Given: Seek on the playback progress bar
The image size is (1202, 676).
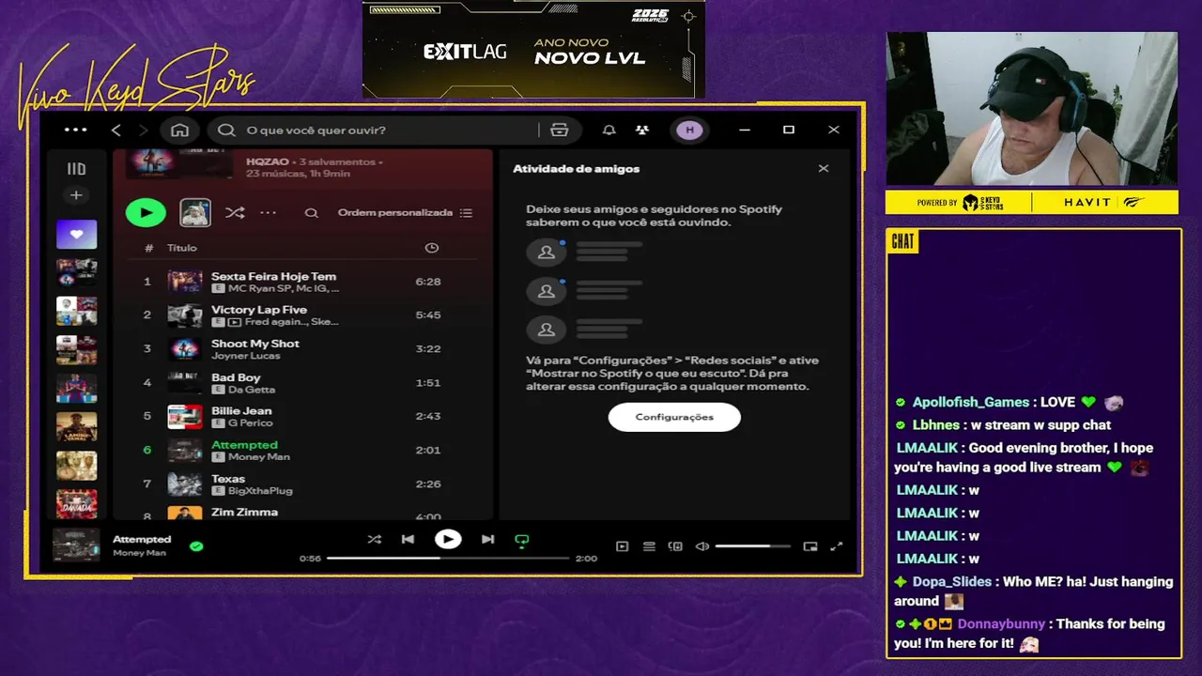Looking at the screenshot, I should tap(448, 558).
